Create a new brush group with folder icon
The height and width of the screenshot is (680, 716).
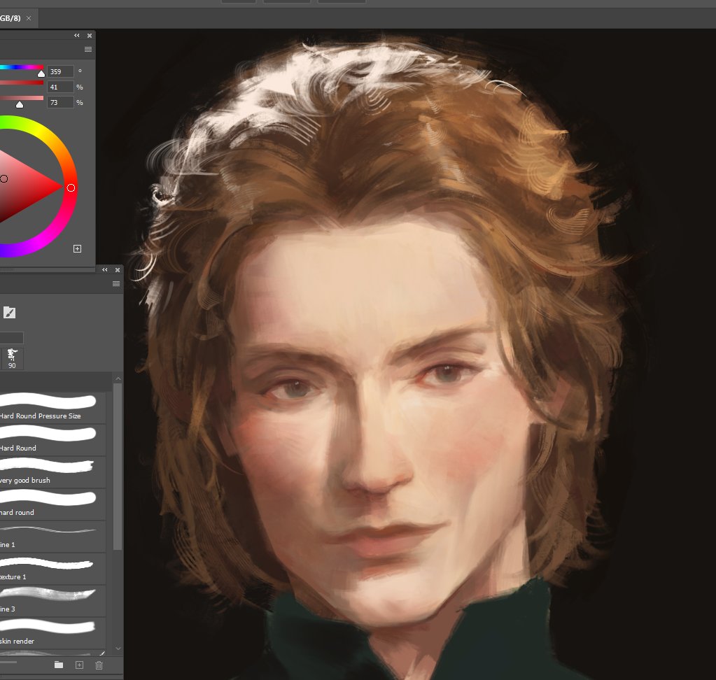(x=59, y=665)
